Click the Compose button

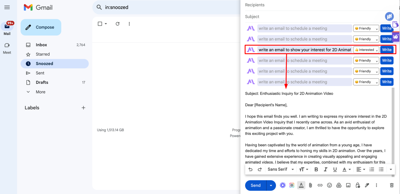click(x=41, y=27)
